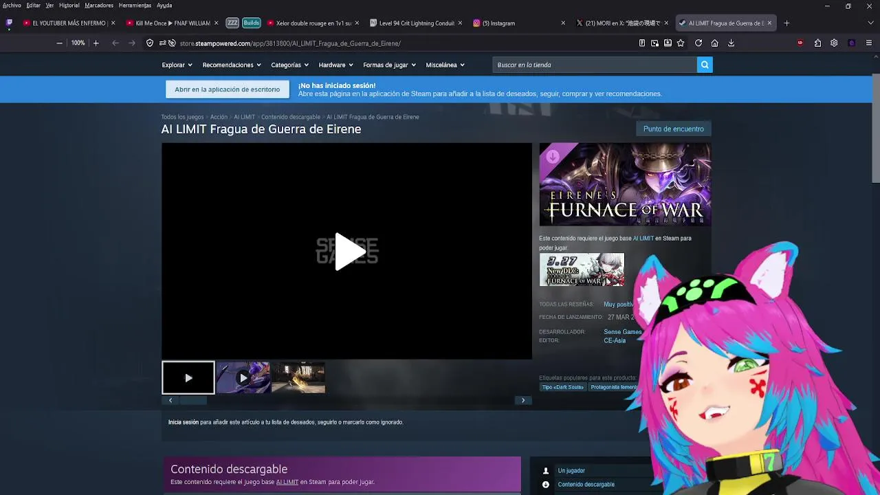Close the Xelor double rouage tab
The height and width of the screenshot is (495, 880).
point(357,23)
